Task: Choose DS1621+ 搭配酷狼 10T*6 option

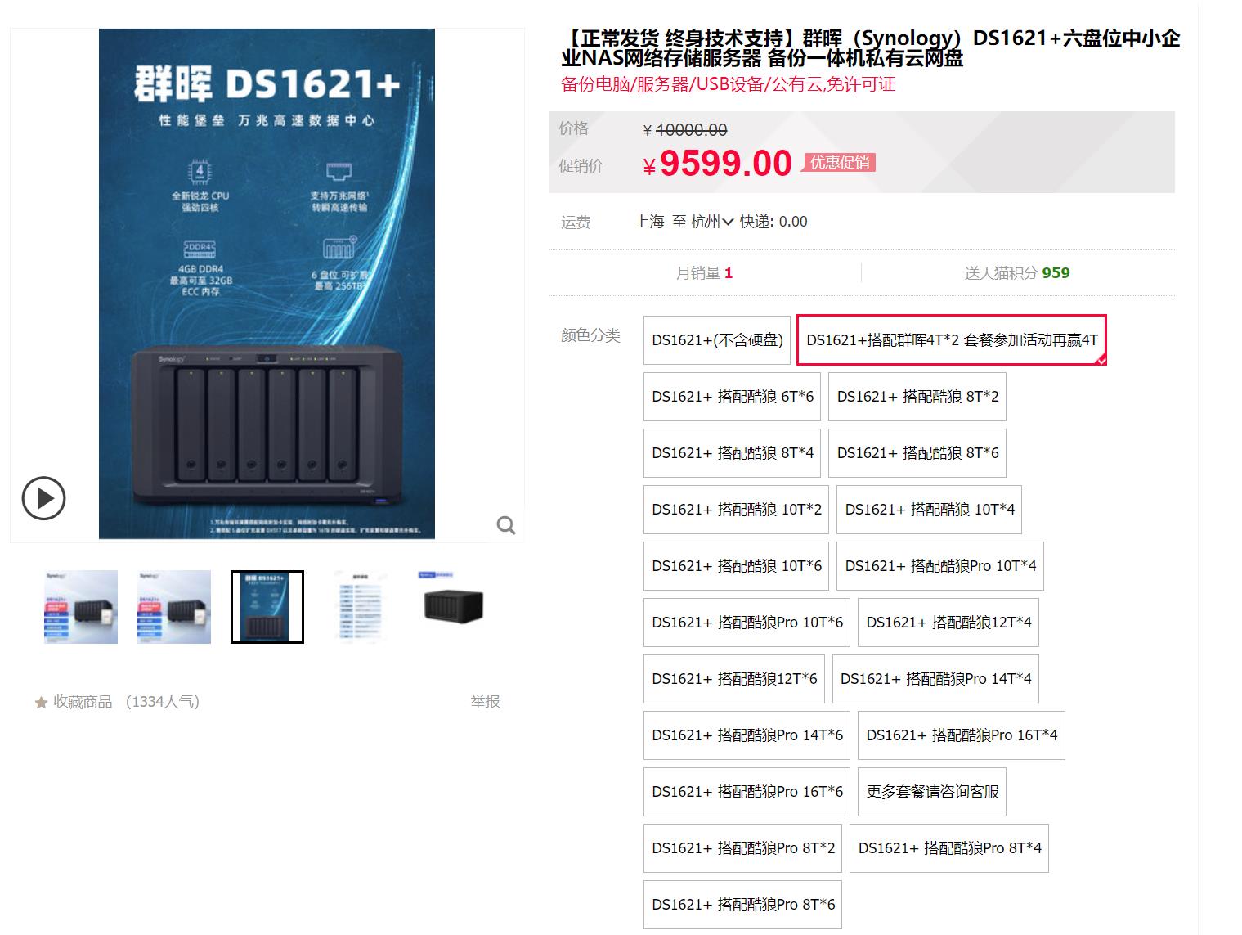Action: pos(736,566)
